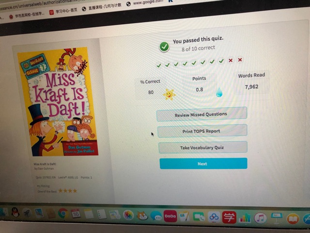Image resolution: width=310 pixels, height=233 pixels.
Task: Click Take Vocabulary Quiz button
Action: tap(202, 148)
